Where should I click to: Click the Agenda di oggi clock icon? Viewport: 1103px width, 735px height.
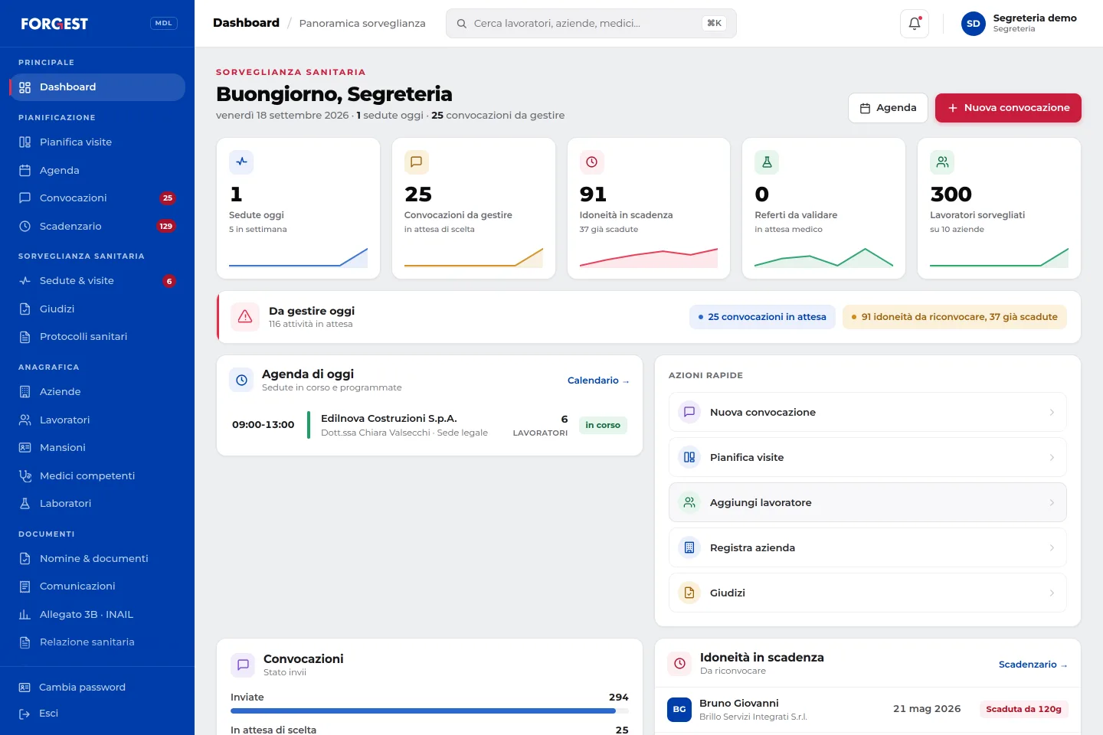pos(241,380)
